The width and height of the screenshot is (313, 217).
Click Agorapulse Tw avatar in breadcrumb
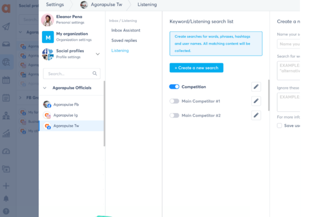(x=84, y=5)
